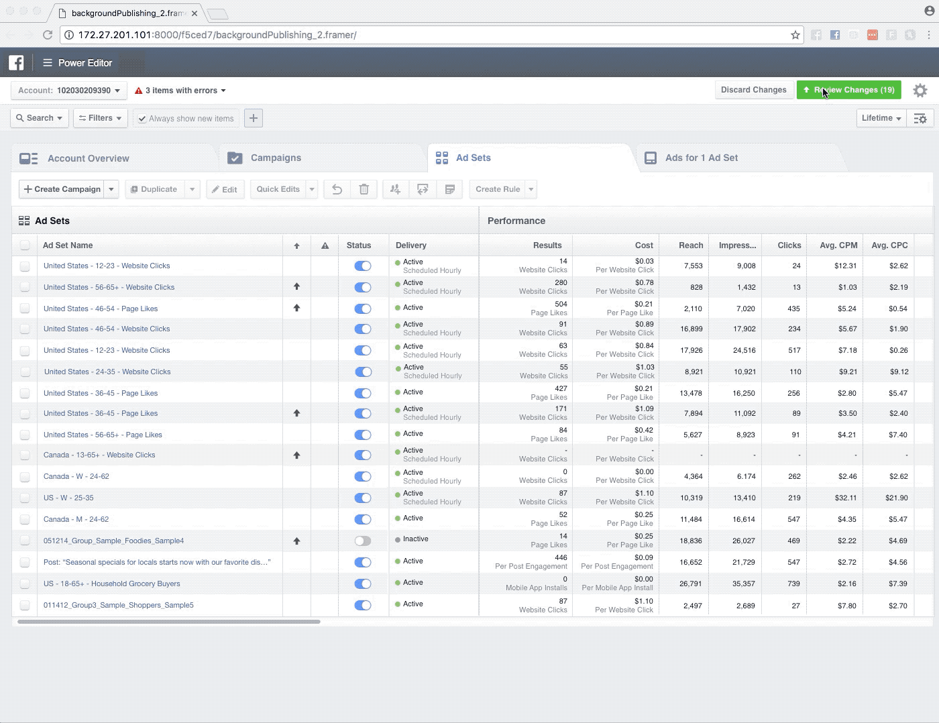Toggle status switch for 011412_Group3_Sample_Shoppers_Sample5
This screenshot has width=939, height=723.
[363, 605]
